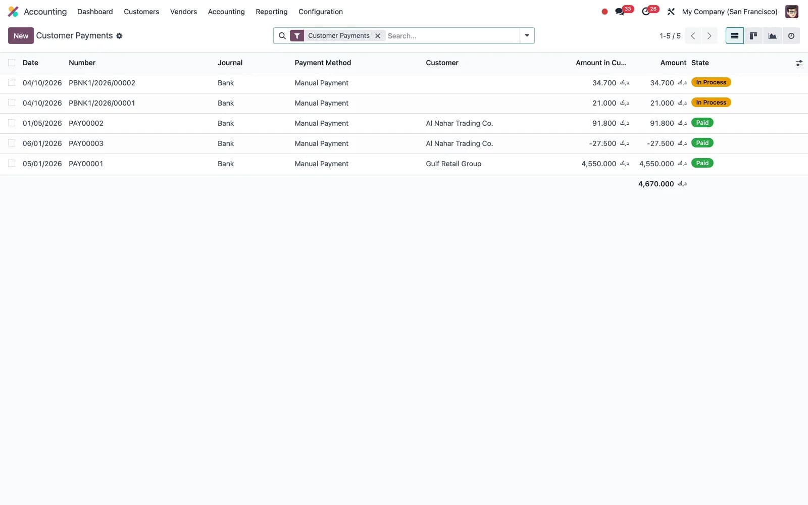Viewport: 808px width, 505px height.
Task: Open the company switcher My Company (San Francisco)
Action: [730, 12]
